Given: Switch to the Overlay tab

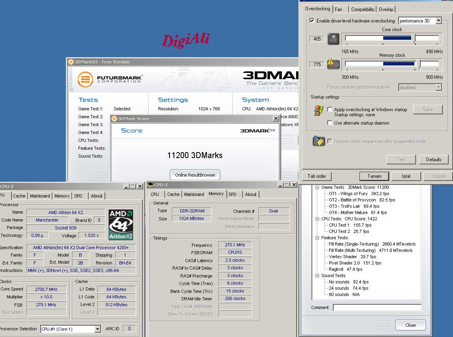Looking at the screenshot, I should coord(386,9).
